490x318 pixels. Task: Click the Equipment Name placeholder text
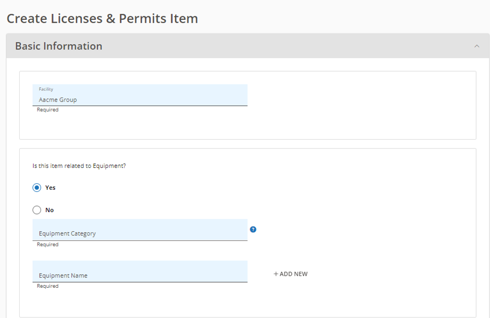[63, 275]
